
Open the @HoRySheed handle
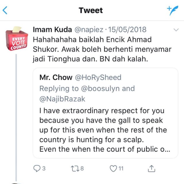tap(98, 77)
